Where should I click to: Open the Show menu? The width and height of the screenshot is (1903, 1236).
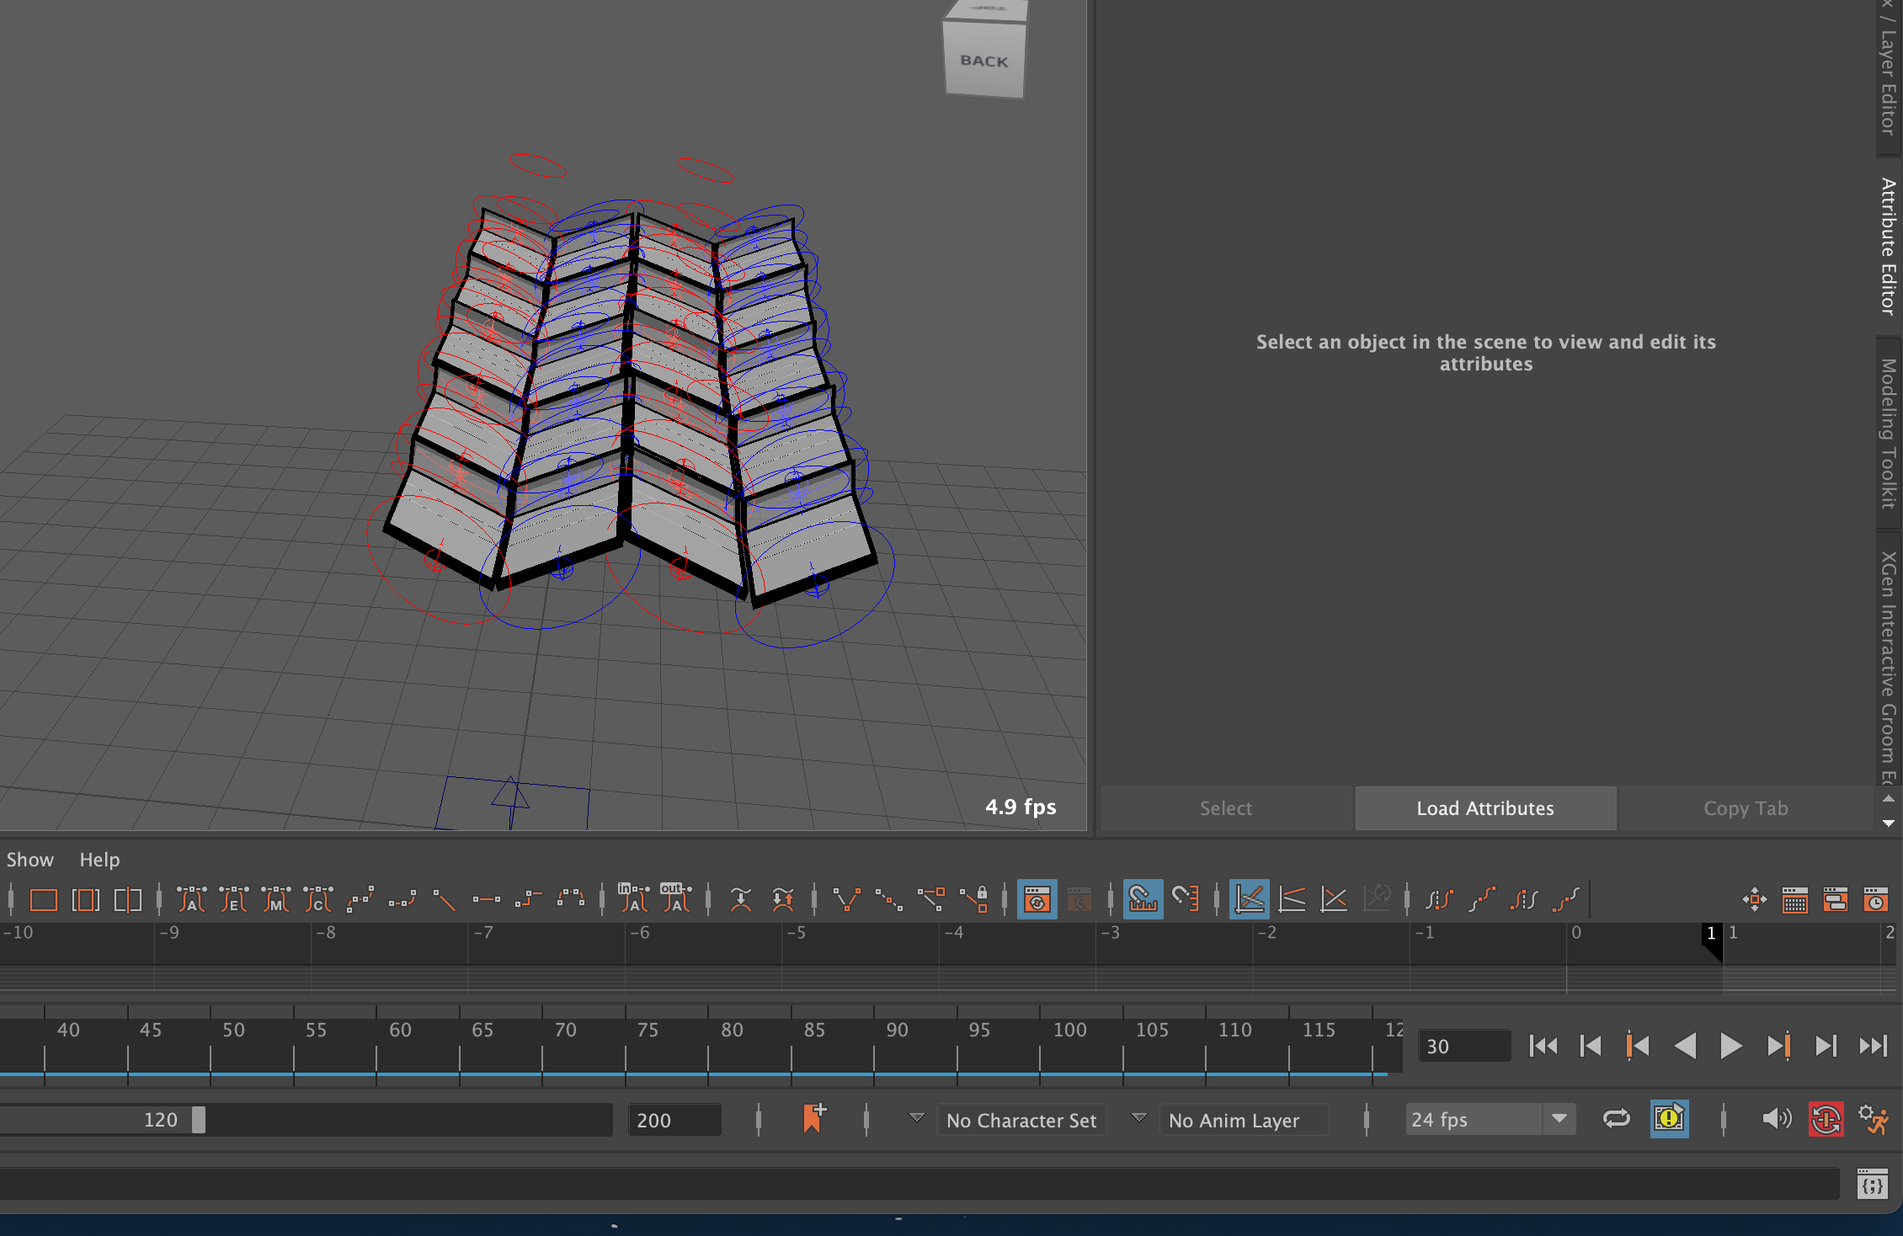29,860
